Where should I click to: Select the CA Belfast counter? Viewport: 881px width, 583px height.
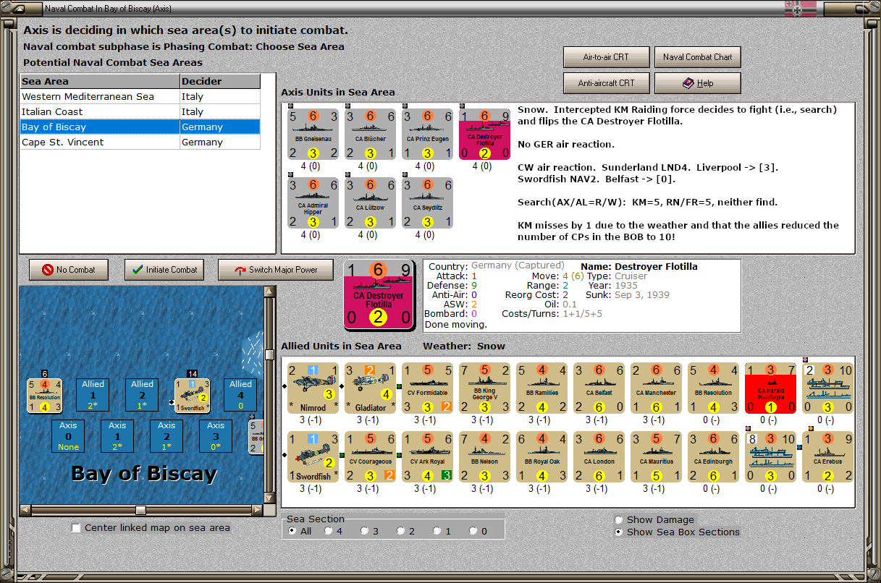click(x=599, y=388)
